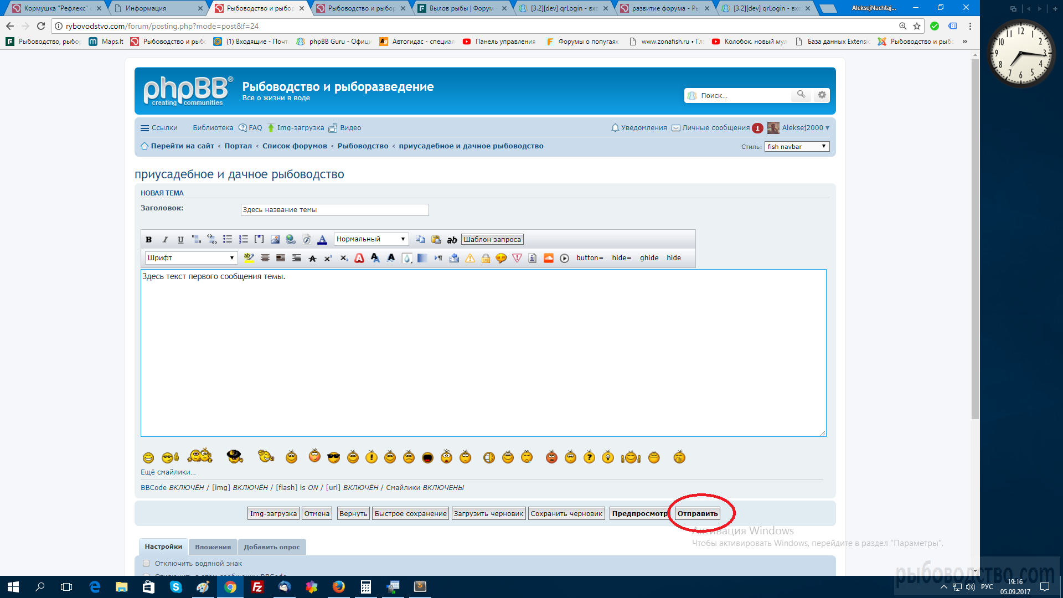The width and height of the screenshot is (1063, 598).
Task: Insert a numbered ordered list
Action: click(x=244, y=239)
